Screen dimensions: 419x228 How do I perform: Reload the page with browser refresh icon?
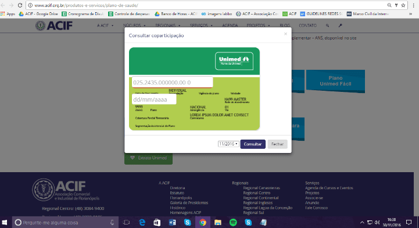click(20, 5)
